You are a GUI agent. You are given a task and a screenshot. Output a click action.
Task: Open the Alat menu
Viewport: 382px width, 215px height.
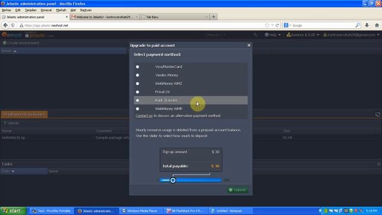73,10
